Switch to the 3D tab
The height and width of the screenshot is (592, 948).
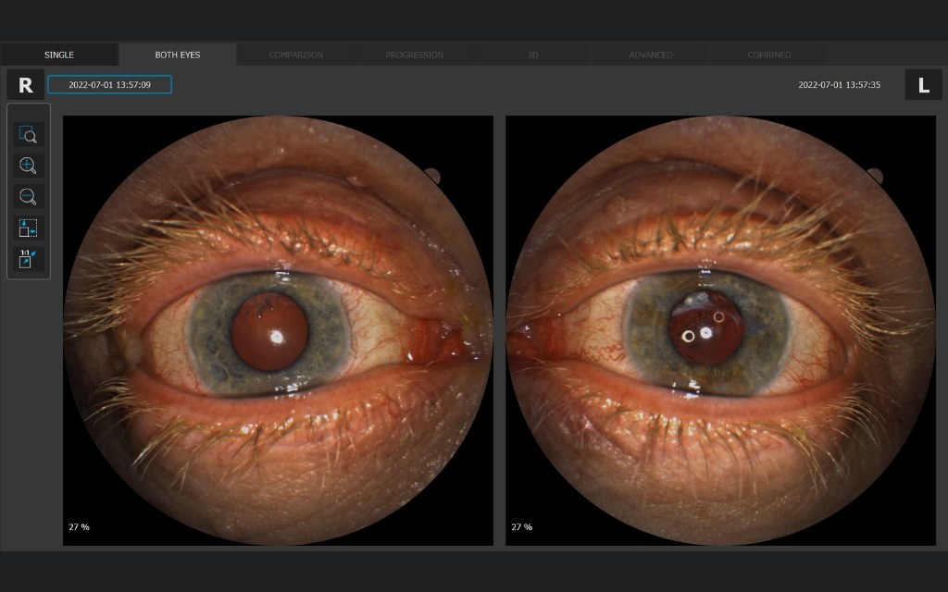(532, 55)
